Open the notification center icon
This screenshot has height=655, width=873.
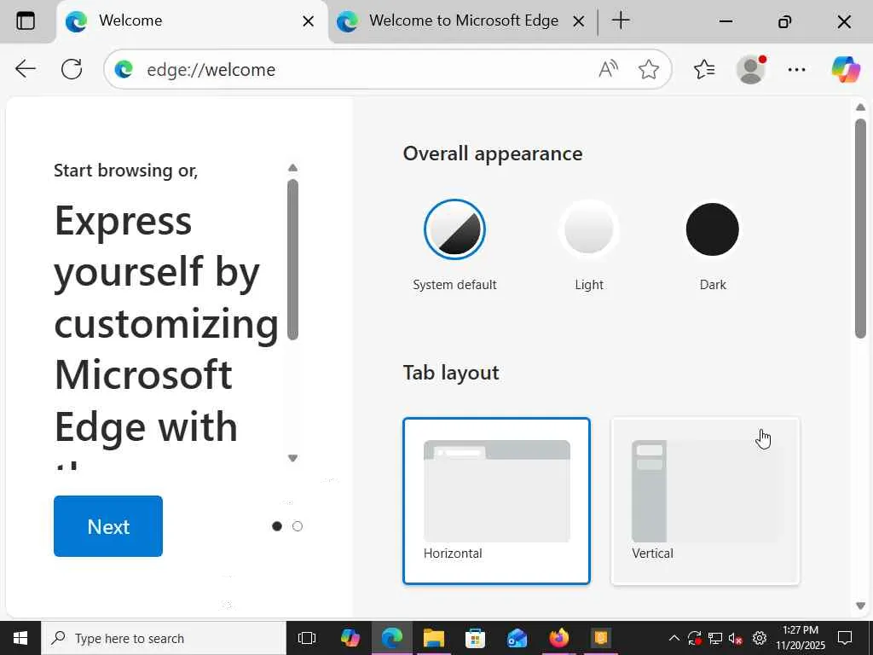click(845, 638)
